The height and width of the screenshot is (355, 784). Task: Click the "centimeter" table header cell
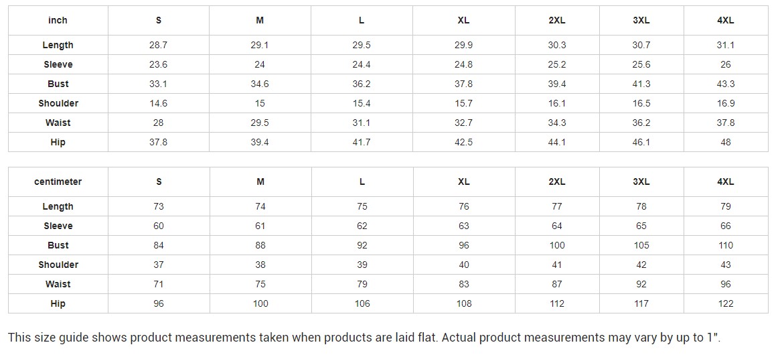(x=58, y=182)
